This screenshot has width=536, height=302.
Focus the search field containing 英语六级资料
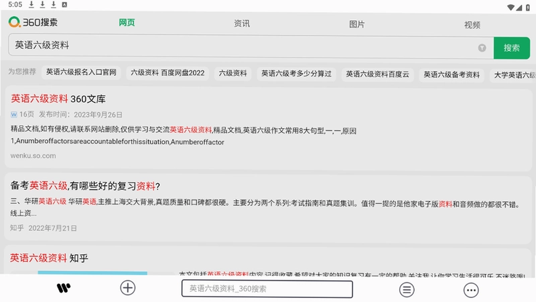251,46
